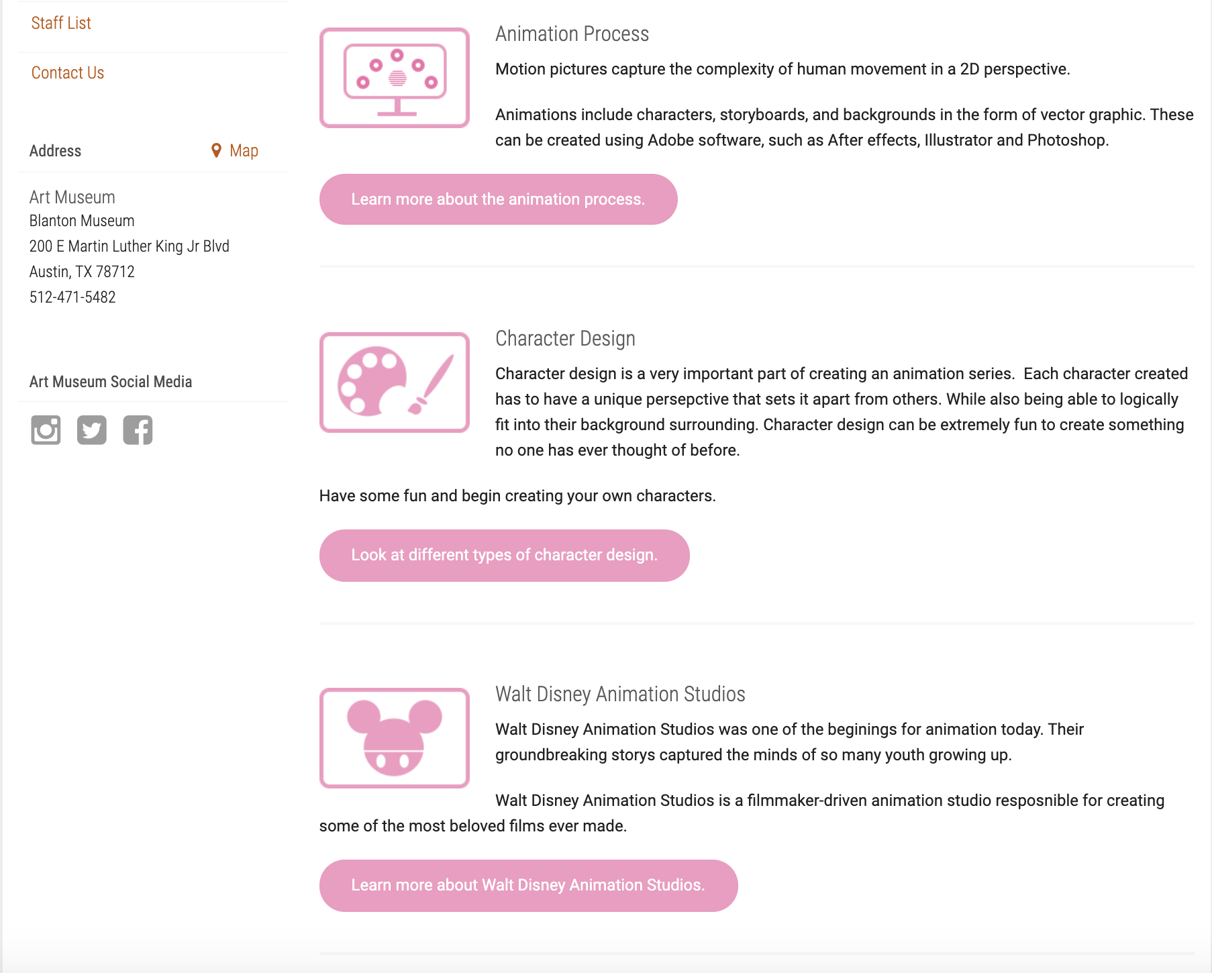
Task: Click the paint palette Character Design image
Action: click(x=395, y=382)
